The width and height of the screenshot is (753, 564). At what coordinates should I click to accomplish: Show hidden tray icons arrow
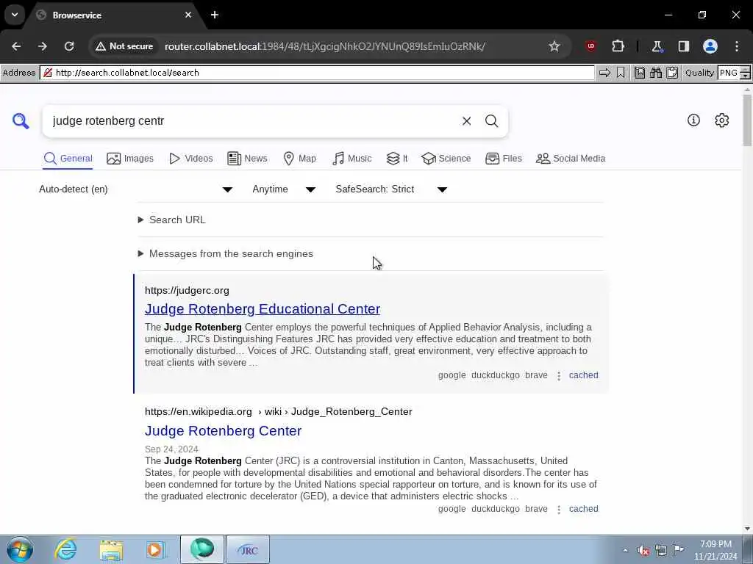pyautogui.click(x=625, y=551)
